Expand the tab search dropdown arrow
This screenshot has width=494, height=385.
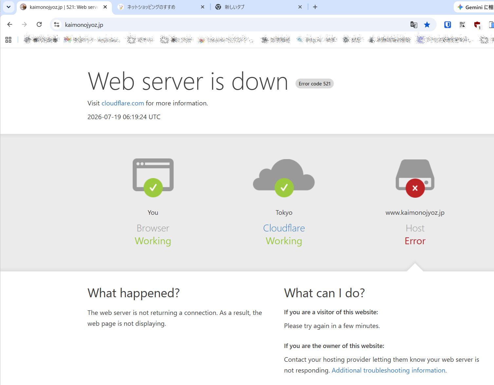(9, 7)
